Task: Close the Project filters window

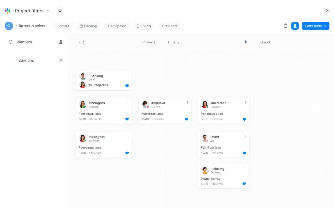Action: click(327, 11)
